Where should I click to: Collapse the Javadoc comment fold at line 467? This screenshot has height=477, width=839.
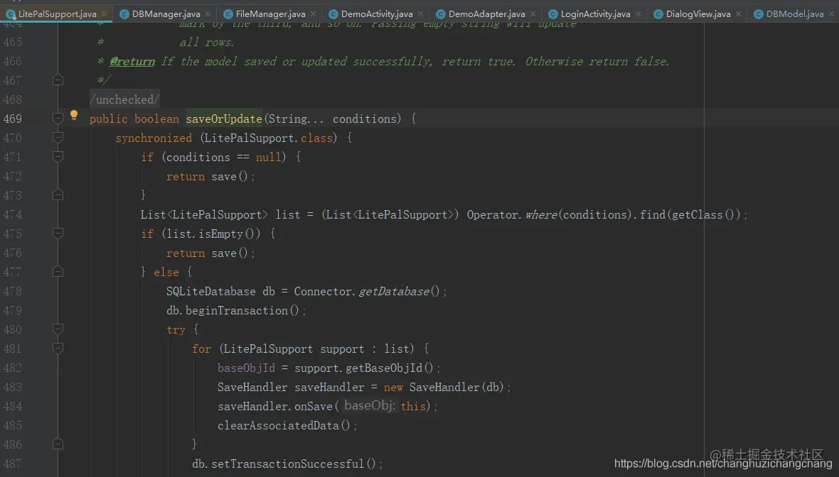(58, 80)
